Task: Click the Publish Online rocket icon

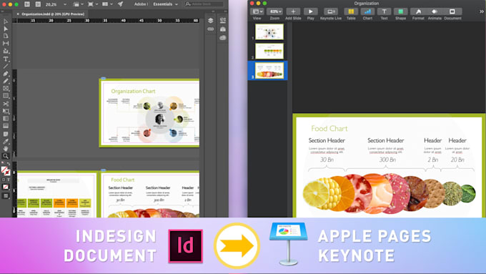Action: click(120, 4)
